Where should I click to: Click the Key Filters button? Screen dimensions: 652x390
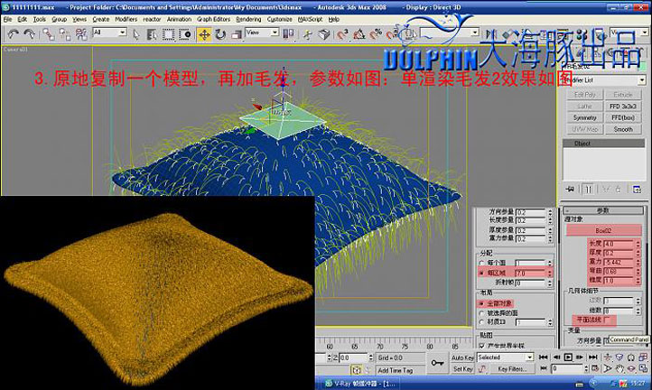512,369
